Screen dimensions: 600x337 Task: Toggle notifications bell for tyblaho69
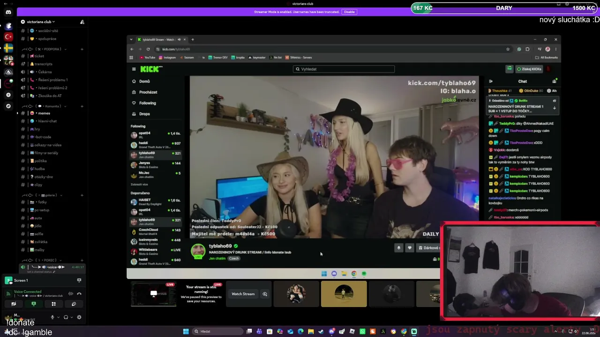pyautogui.click(x=399, y=248)
